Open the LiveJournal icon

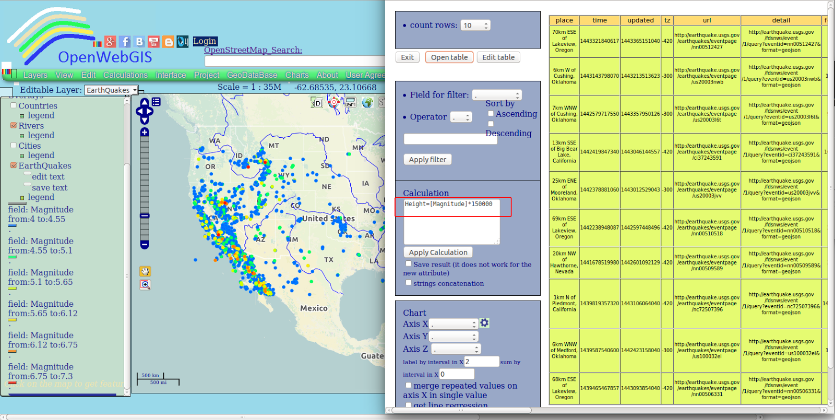pyautogui.click(x=182, y=41)
